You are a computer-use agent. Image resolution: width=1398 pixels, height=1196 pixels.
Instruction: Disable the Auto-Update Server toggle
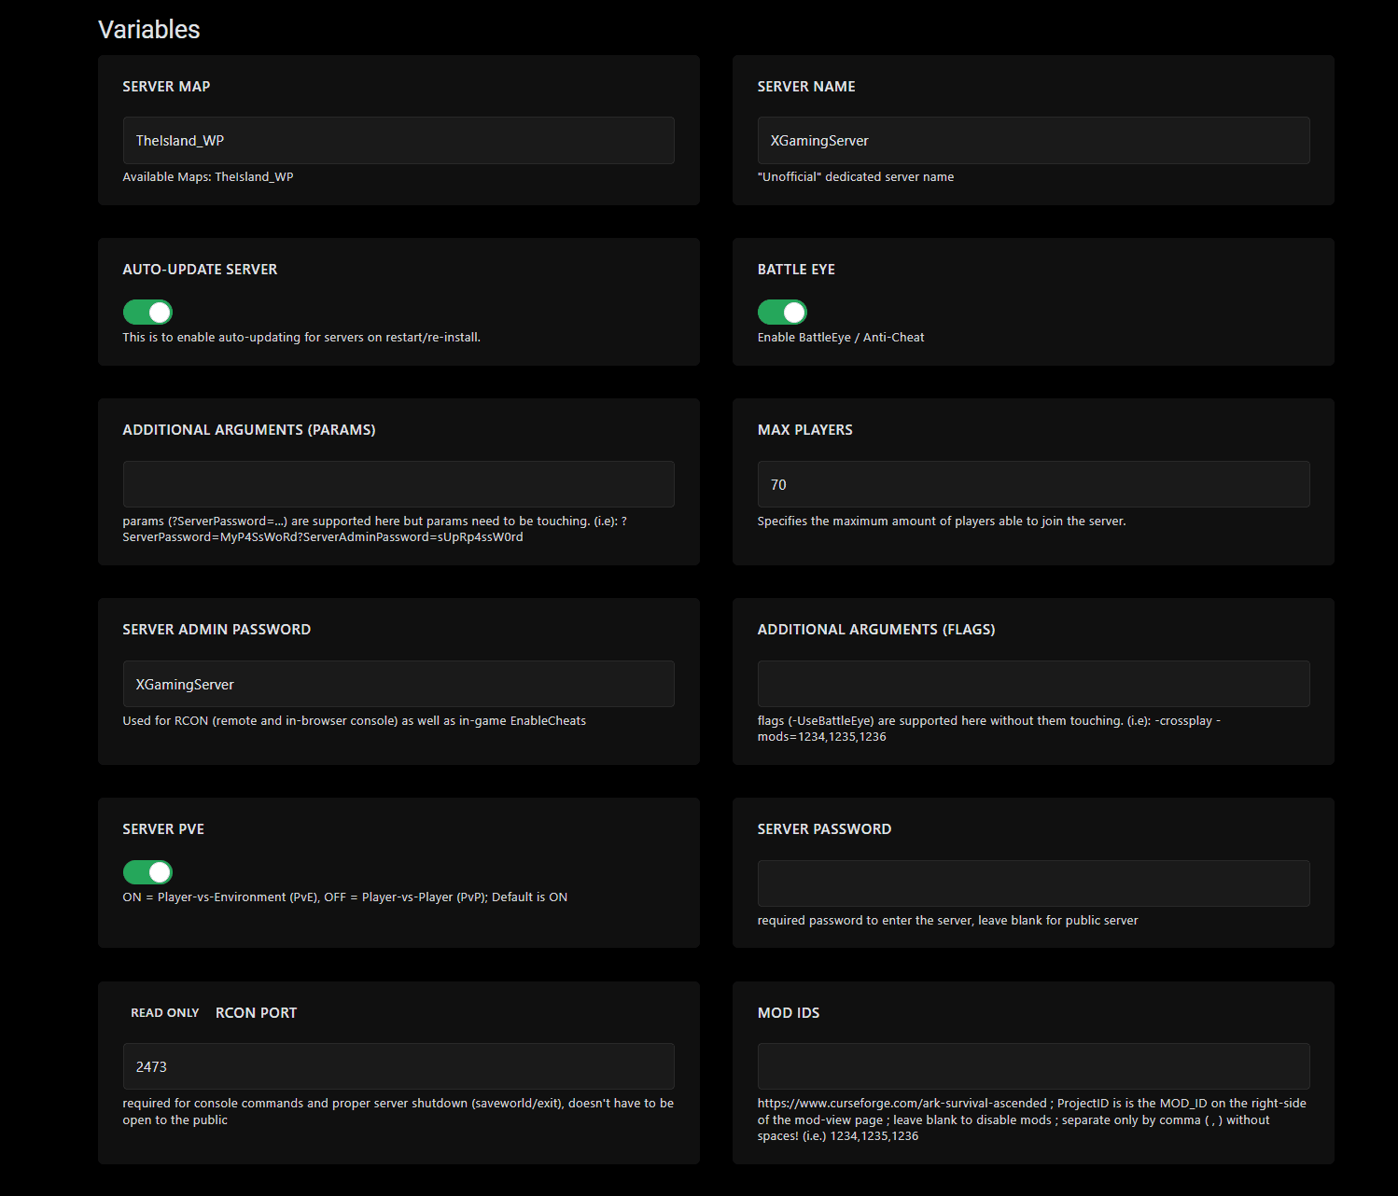(x=147, y=312)
